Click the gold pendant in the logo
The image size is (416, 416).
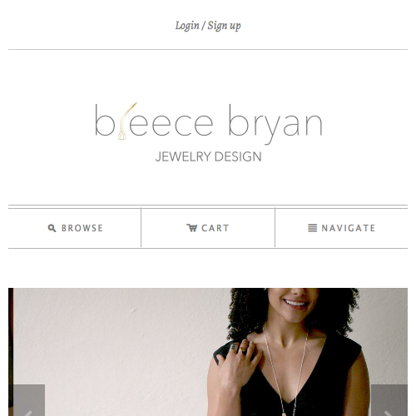(x=122, y=136)
